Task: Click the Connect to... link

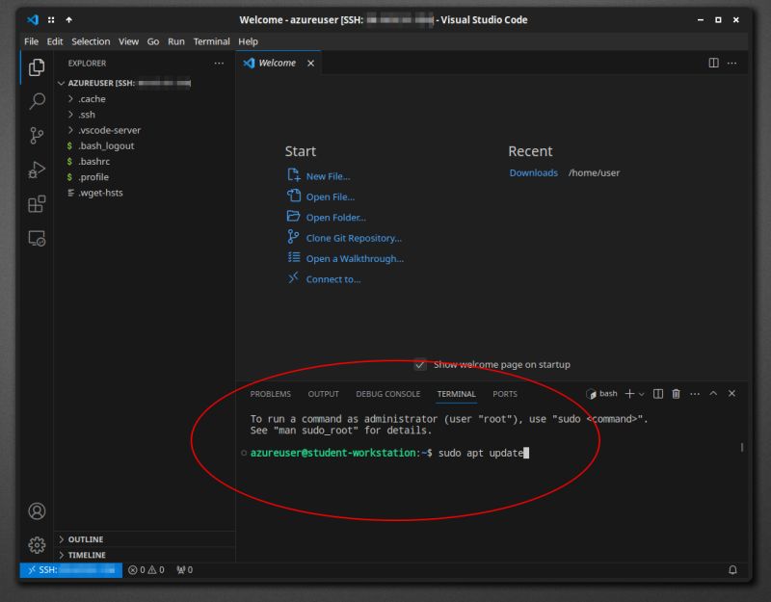Action: click(332, 279)
